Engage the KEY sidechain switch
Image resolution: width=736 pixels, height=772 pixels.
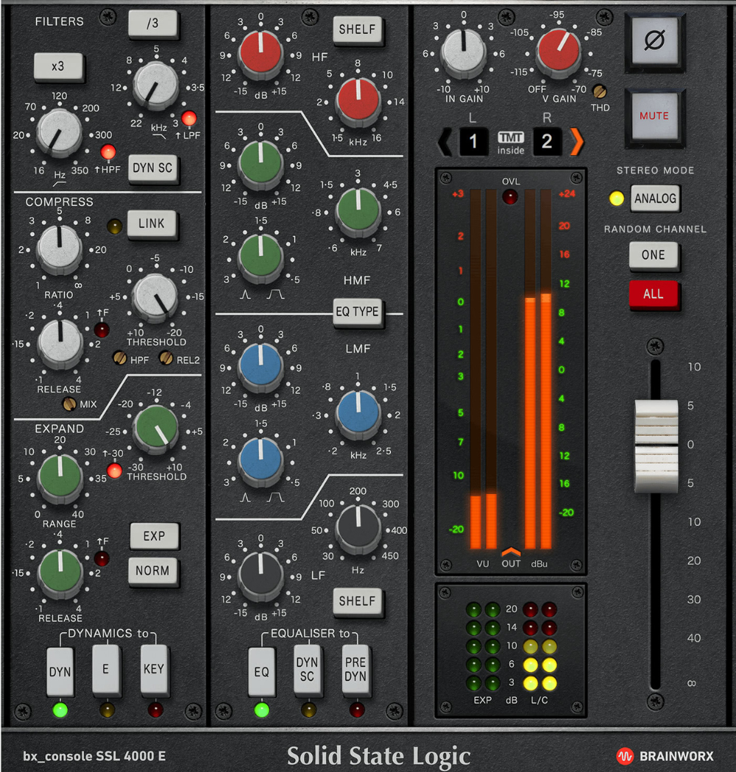154,670
